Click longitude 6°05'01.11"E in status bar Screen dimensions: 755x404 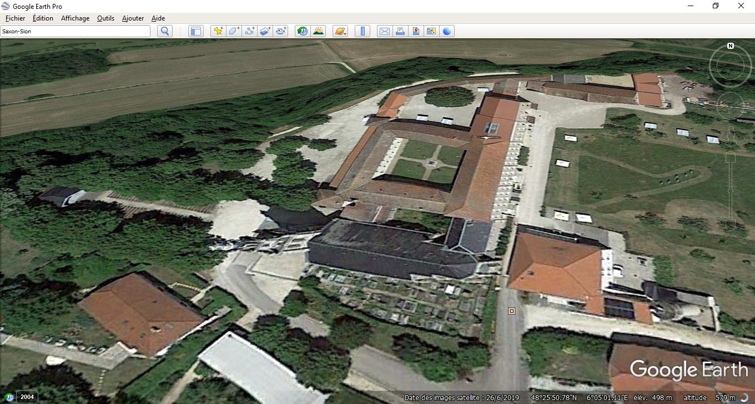tap(607, 397)
